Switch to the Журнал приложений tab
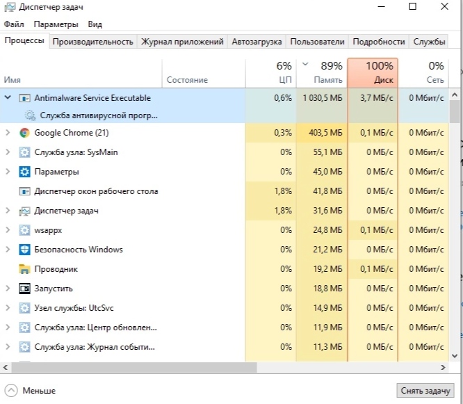The image size is (463, 404). click(182, 42)
